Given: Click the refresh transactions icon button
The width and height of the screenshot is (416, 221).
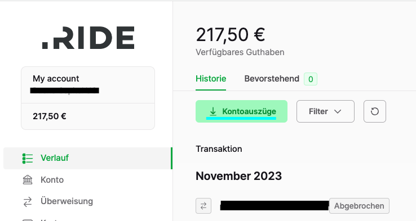Looking at the screenshot, I should pyautogui.click(x=375, y=111).
